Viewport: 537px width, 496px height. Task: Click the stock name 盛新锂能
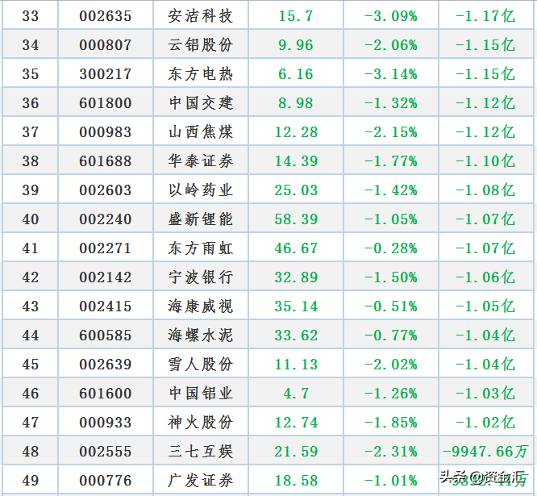pyautogui.click(x=201, y=219)
